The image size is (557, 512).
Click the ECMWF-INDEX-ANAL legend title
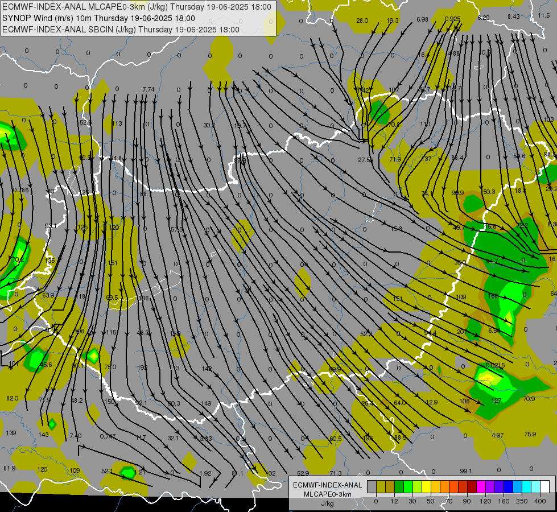click(328, 485)
